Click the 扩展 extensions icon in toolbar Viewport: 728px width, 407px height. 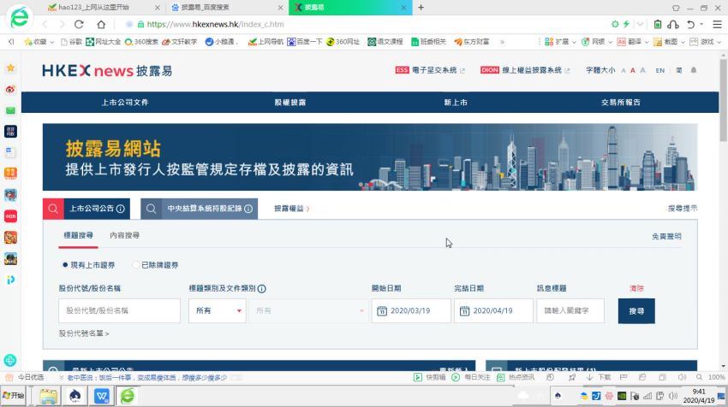point(549,42)
